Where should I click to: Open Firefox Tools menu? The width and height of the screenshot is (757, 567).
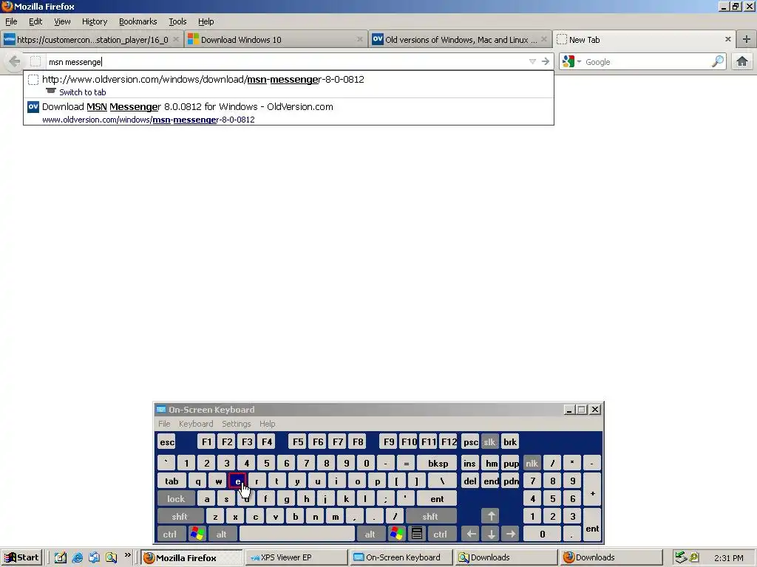pyautogui.click(x=177, y=21)
